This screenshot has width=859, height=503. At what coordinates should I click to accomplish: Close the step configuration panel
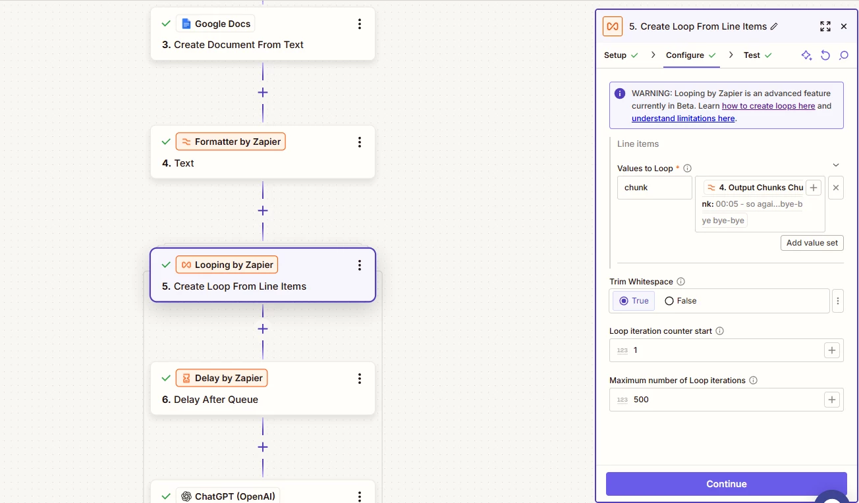pyautogui.click(x=844, y=26)
